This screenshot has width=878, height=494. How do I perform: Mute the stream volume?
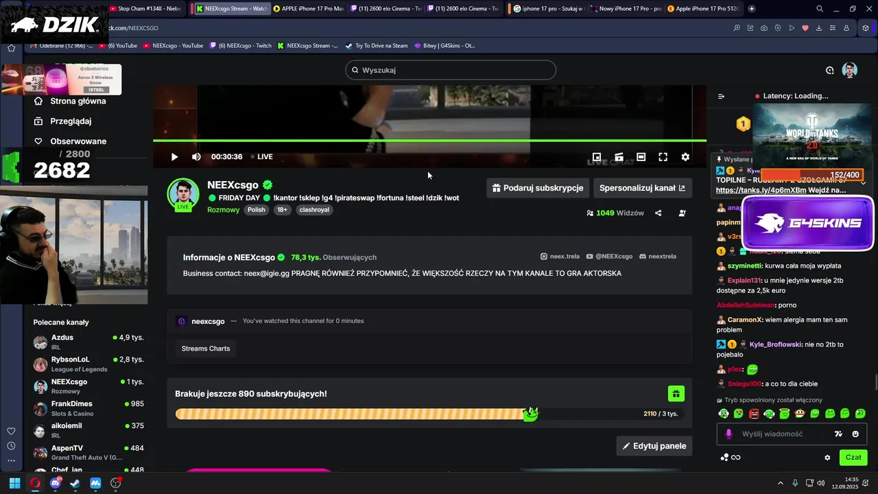(196, 157)
